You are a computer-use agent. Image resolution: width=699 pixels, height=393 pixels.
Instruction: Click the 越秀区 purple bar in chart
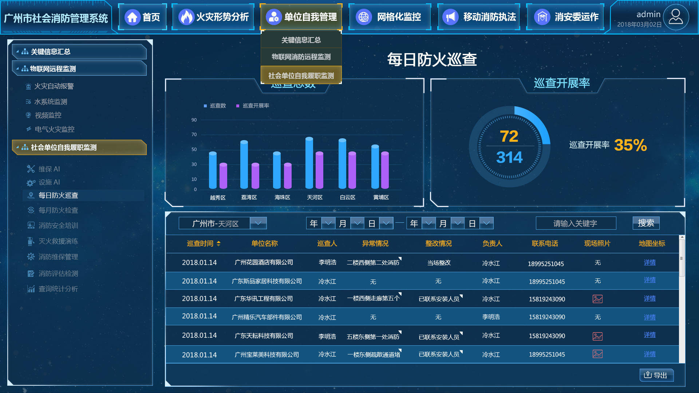pyautogui.click(x=223, y=176)
